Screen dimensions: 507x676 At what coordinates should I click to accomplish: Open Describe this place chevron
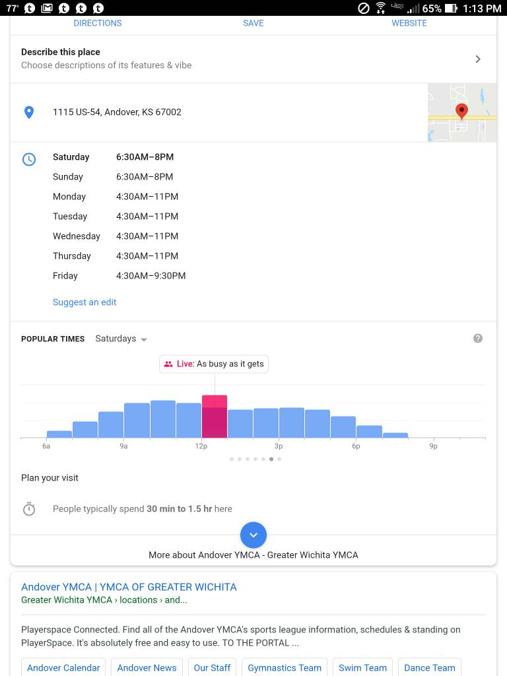coord(478,59)
